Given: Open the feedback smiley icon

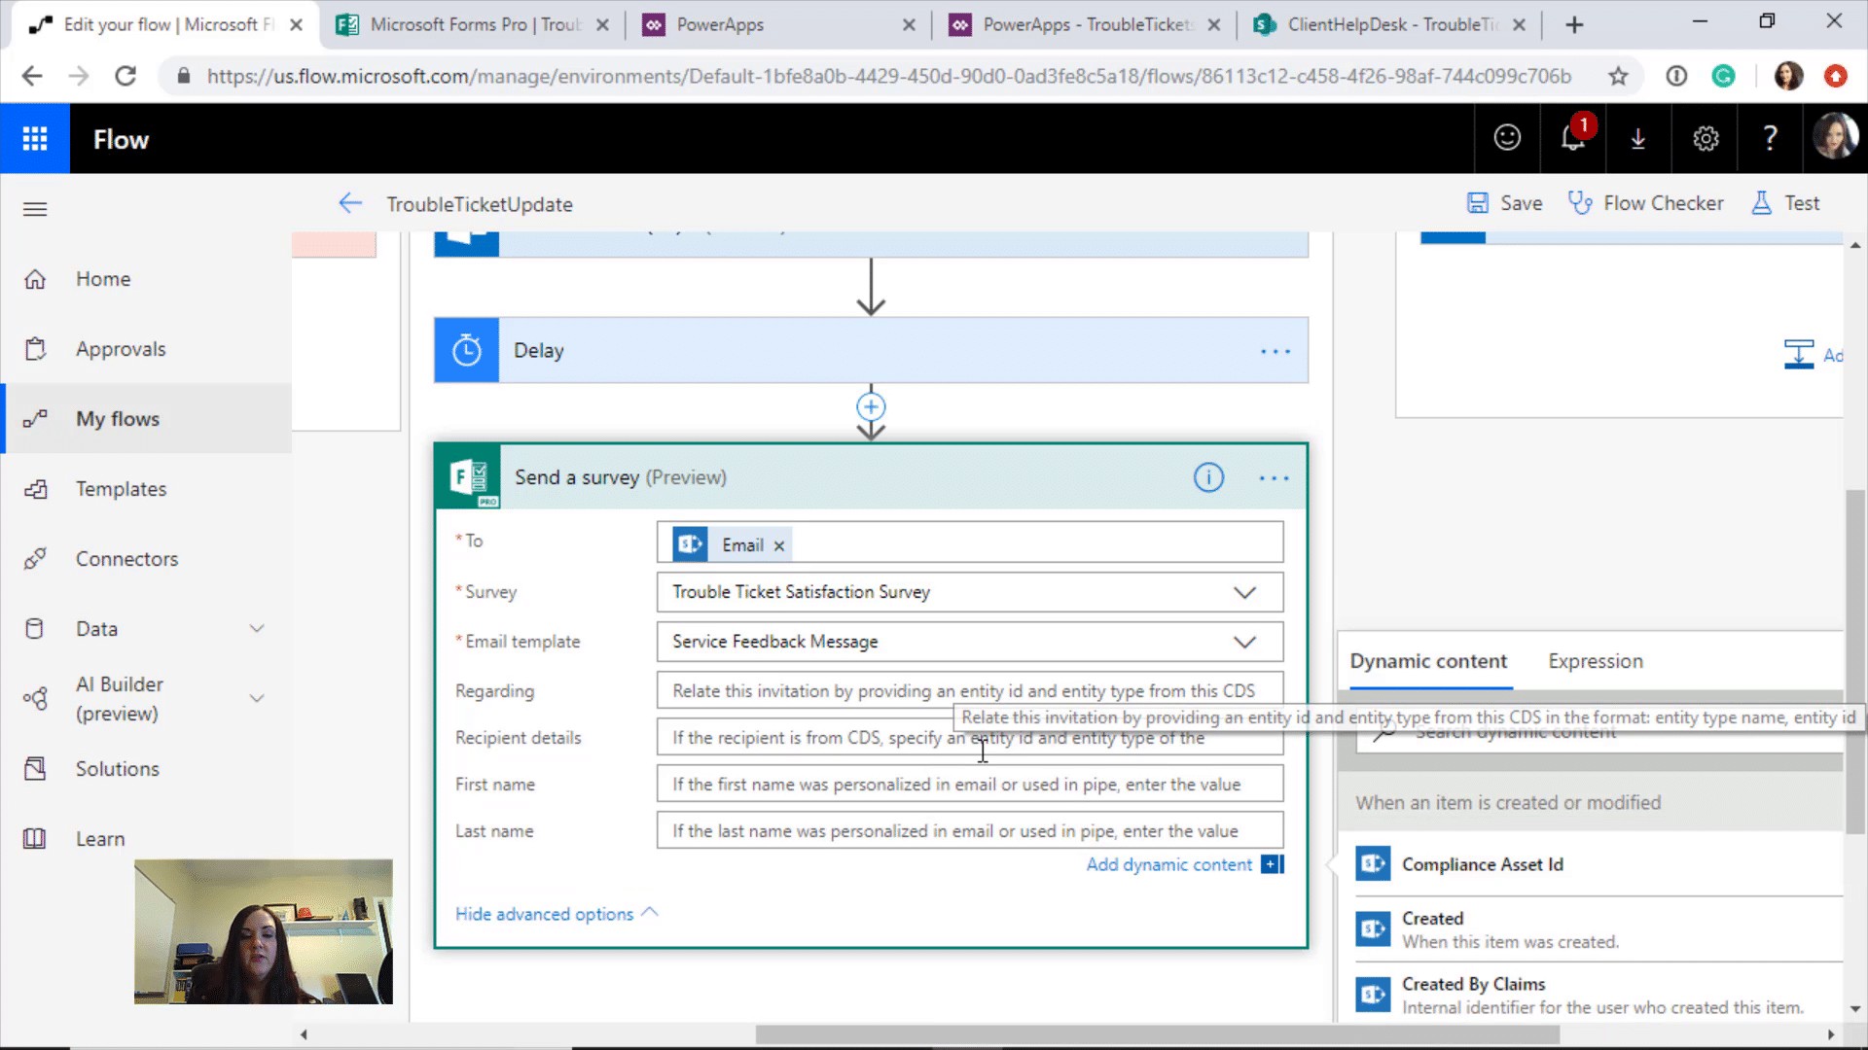Looking at the screenshot, I should [x=1507, y=139].
